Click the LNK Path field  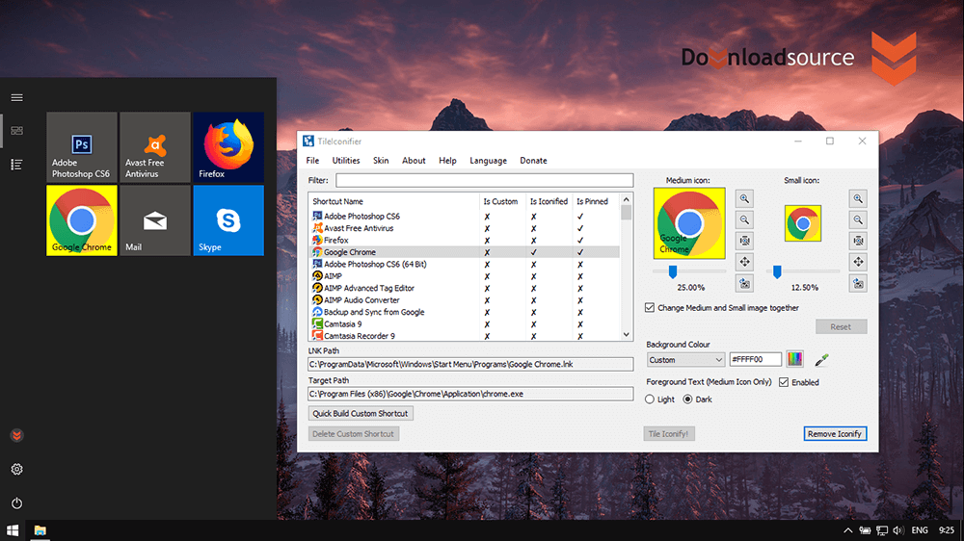tap(470, 364)
